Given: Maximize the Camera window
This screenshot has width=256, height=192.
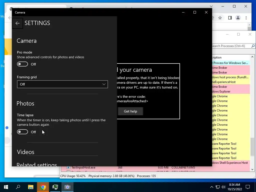Looking at the screenshot, I should point(194,12).
